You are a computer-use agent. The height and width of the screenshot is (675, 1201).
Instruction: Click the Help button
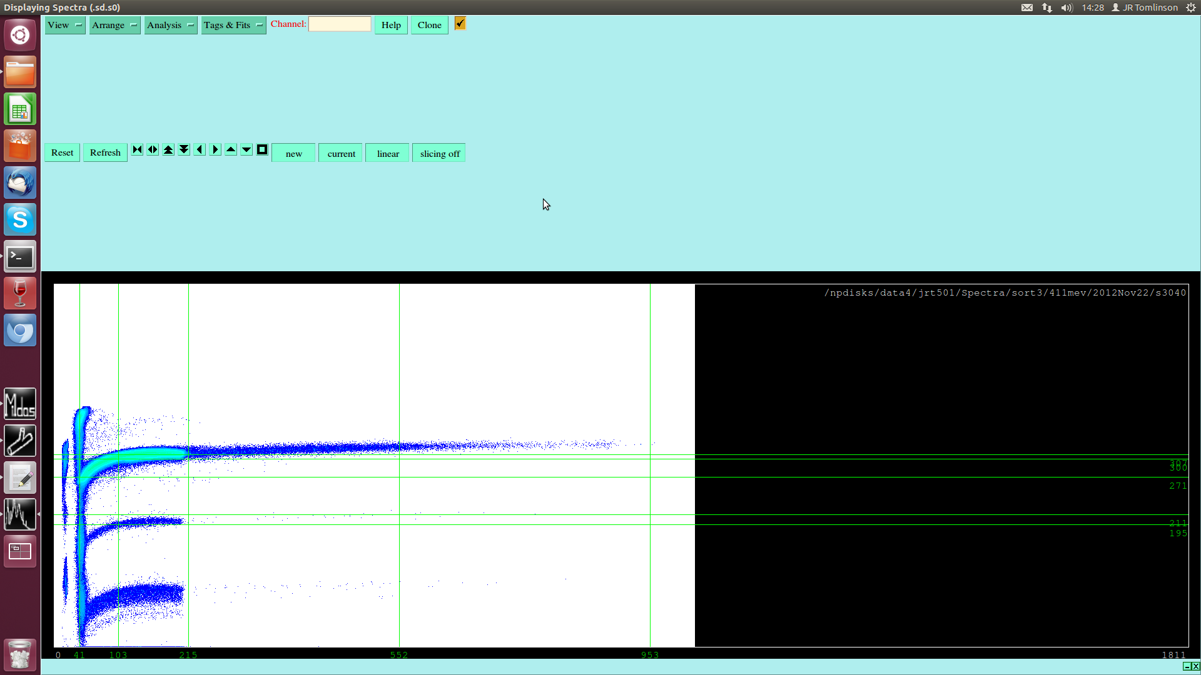point(391,25)
